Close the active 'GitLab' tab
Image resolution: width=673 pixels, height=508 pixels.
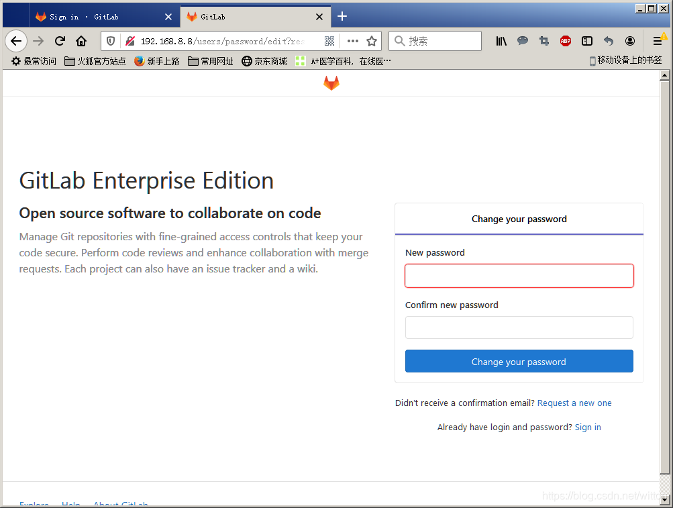click(x=319, y=17)
